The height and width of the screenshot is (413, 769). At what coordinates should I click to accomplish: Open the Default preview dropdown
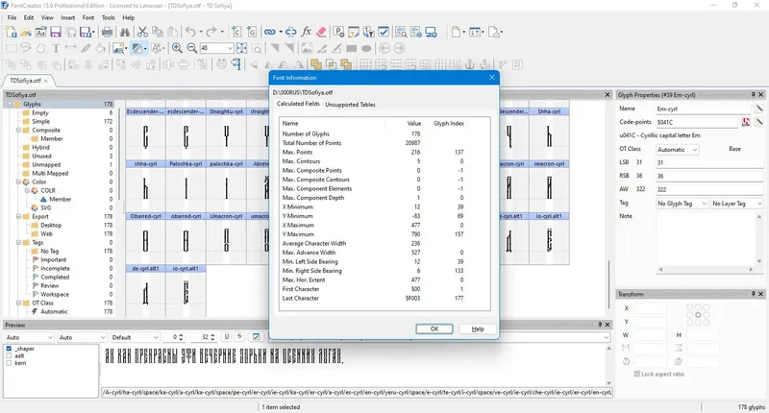tap(135, 337)
